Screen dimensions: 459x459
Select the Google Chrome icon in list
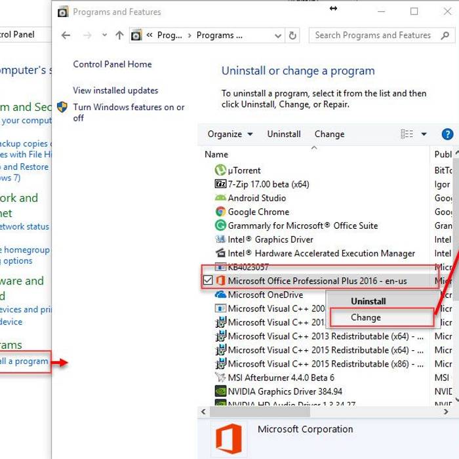pyautogui.click(x=220, y=212)
